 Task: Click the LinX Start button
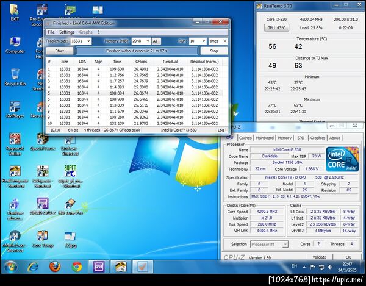pyautogui.click(x=60, y=51)
